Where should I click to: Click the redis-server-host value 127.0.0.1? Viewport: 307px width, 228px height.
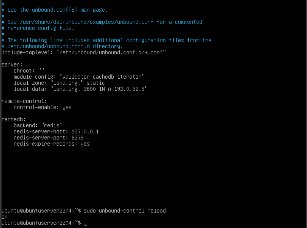click(x=85, y=132)
